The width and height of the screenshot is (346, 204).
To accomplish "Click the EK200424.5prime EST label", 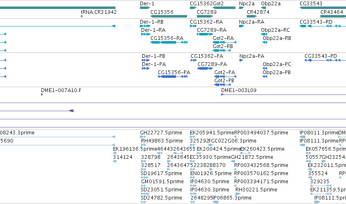I will 219,149.
